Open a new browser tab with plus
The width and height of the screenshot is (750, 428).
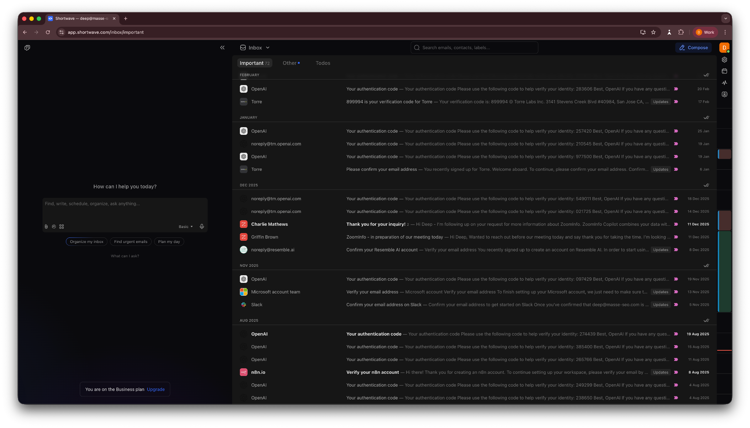(126, 19)
